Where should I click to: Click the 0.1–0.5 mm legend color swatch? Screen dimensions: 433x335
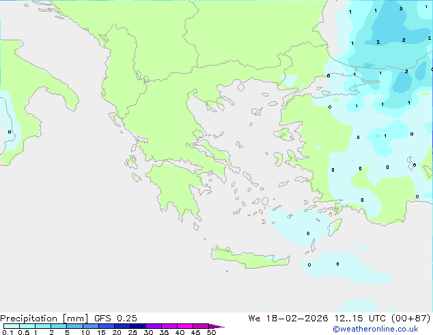[12, 326]
